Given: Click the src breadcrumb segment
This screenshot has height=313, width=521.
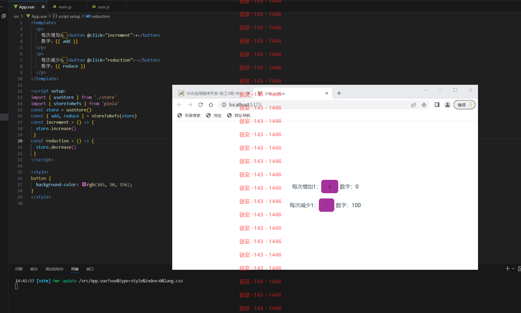Looking at the screenshot, I should tap(17, 16).
